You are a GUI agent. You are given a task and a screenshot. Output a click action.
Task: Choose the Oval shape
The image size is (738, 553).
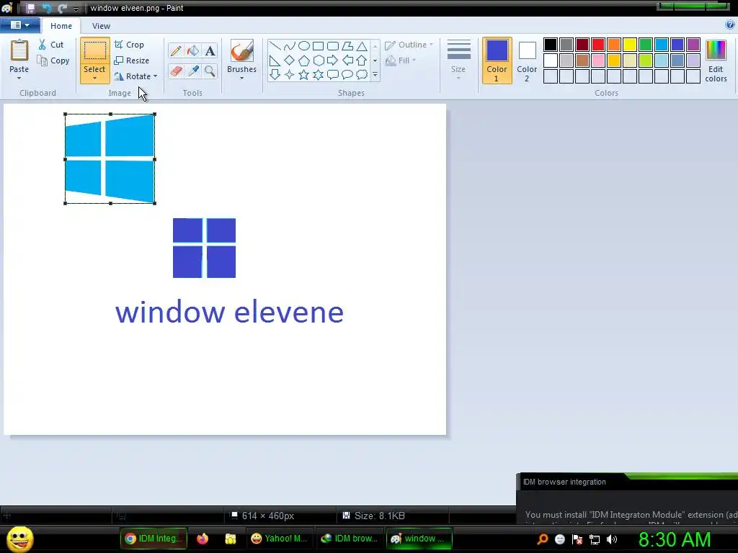tap(304, 46)
